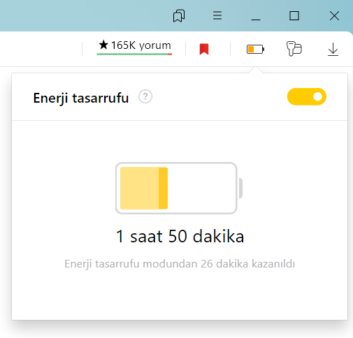
Task: Click the battery power saving toolbar icon
Action: (x=255, y=49)
